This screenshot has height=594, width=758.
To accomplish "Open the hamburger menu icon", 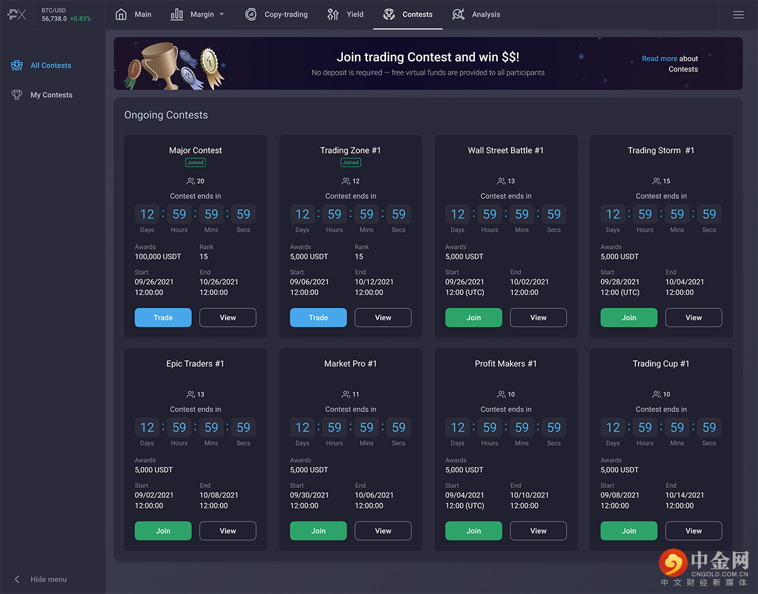I will click(x=738, y=15).
